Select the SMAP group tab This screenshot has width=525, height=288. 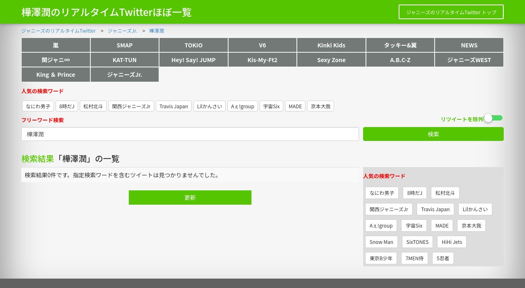tap(125, 45)
